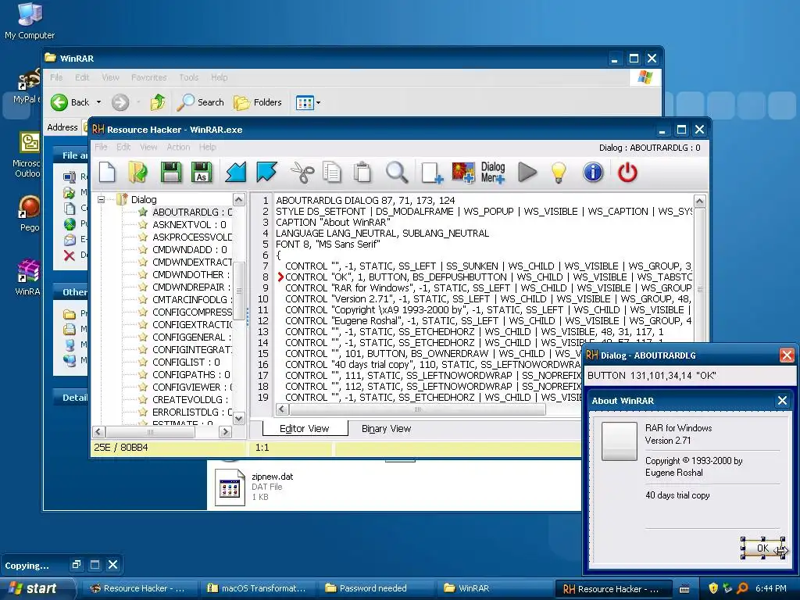Open the WinRAR desktop shortcut icon

click(x=27, y=277)
